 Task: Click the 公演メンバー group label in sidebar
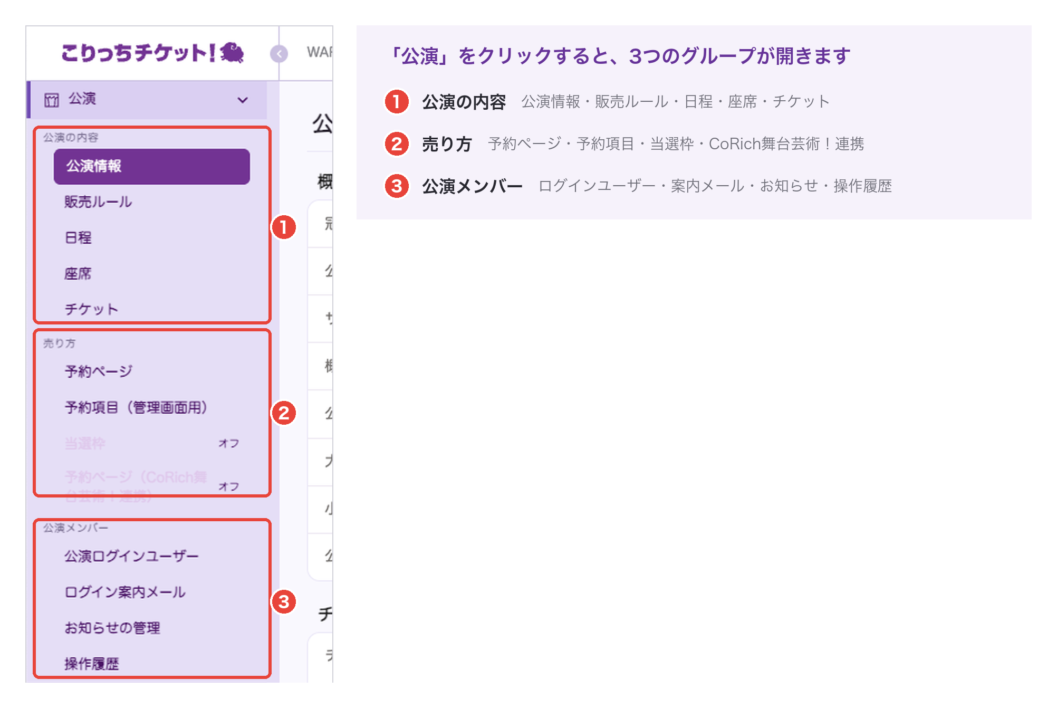click(75, 528)
